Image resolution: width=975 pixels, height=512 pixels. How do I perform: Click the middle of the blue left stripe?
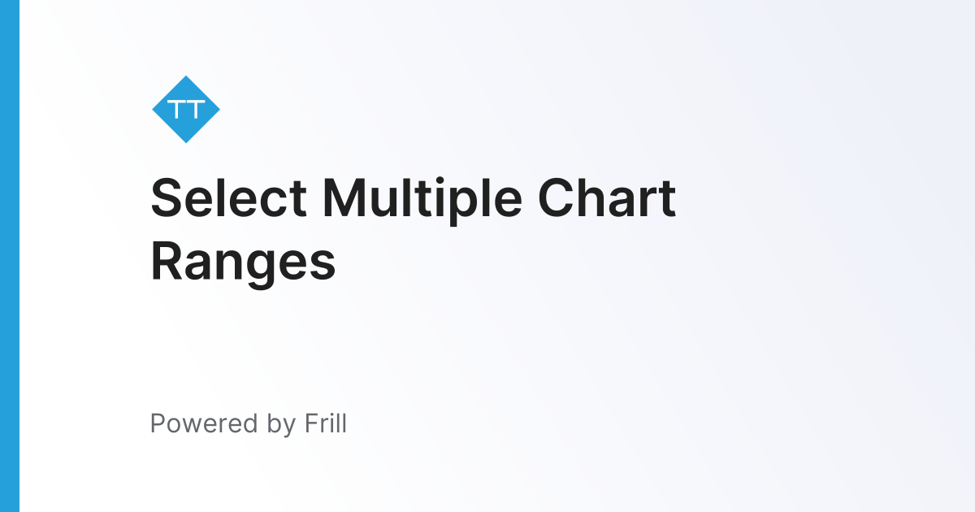pos(9,256)
